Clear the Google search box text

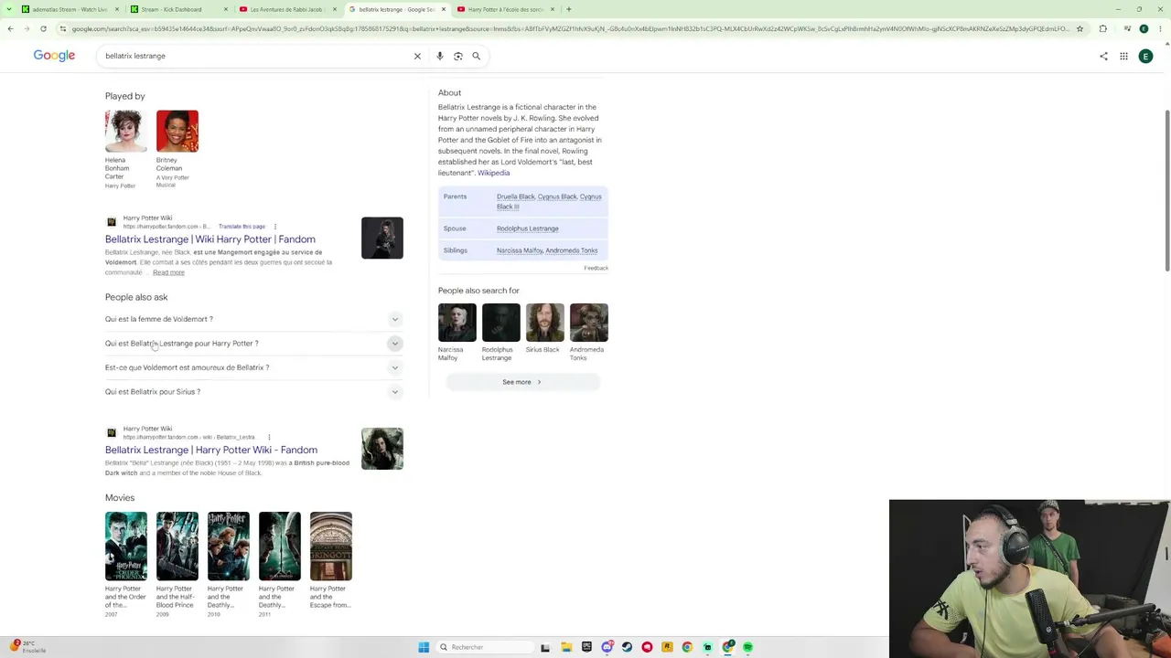[x=417, y=56]
